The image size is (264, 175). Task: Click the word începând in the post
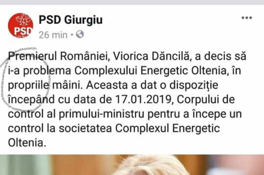[31, 100]
